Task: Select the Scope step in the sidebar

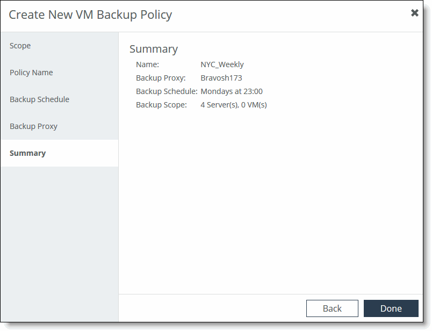Action: 20,46
